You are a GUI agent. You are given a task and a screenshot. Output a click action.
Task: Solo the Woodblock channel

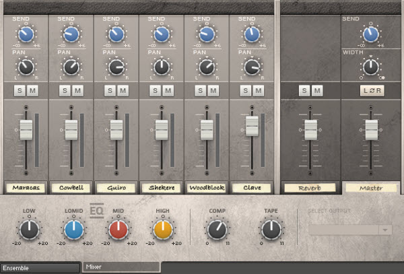(201, 91)
